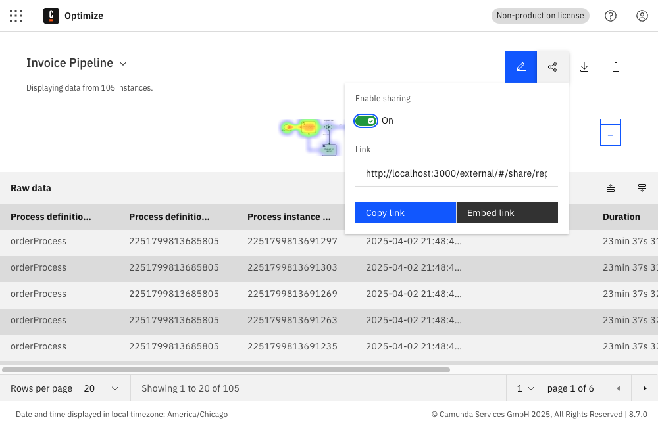Viewport: 658px width, 427px height.
Task: Open the help question mark icon
Action: 611,16
